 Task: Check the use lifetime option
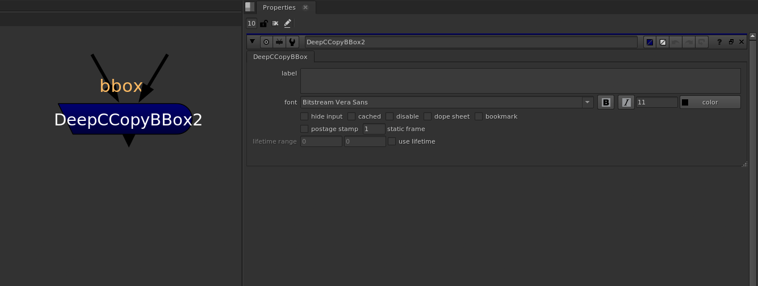(392, 141)
